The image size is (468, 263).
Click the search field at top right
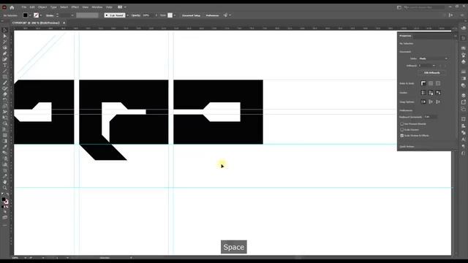pos(425,7)
